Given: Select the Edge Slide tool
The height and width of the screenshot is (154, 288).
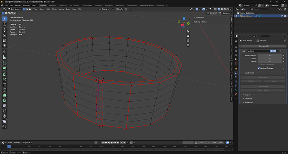Looking at the screenshot, I should [x=5, y=111].
